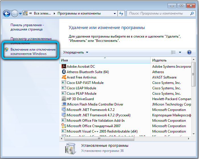Viewport: 199px width, 159px height.
Task: Open Включение или отключение компонентов Windows
Action: 33,51
